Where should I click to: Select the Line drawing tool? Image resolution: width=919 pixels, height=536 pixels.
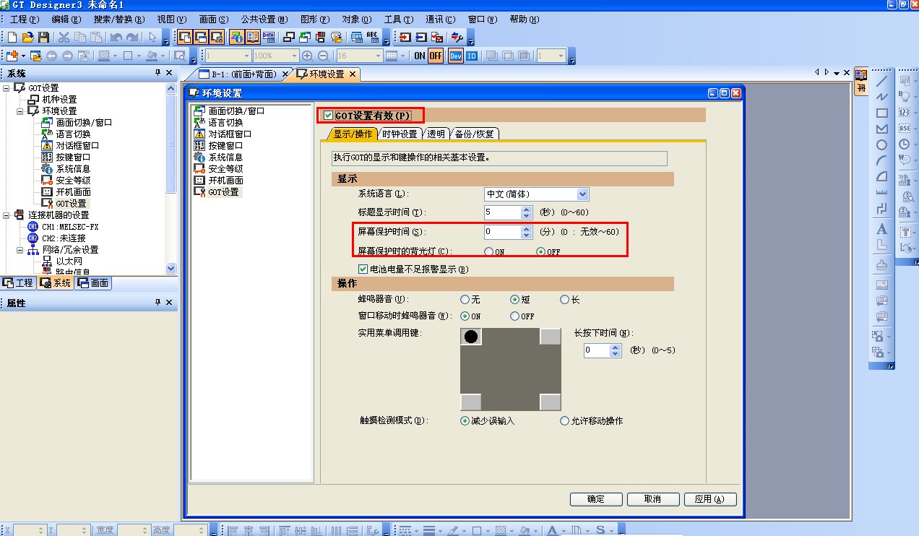coord(881,80)
